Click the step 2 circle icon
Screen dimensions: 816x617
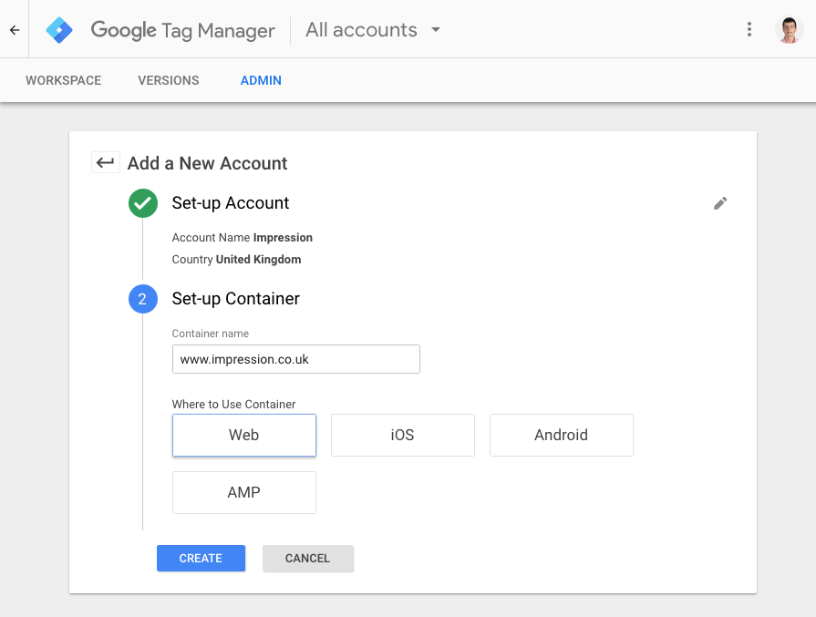tap(143, 299)
